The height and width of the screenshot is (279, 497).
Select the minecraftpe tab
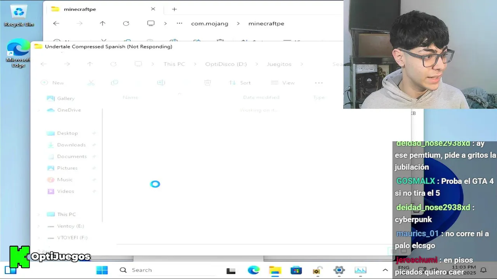click(80, 9)
